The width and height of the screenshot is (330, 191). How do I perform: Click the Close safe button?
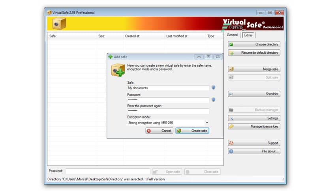click(x=202, y=172)
